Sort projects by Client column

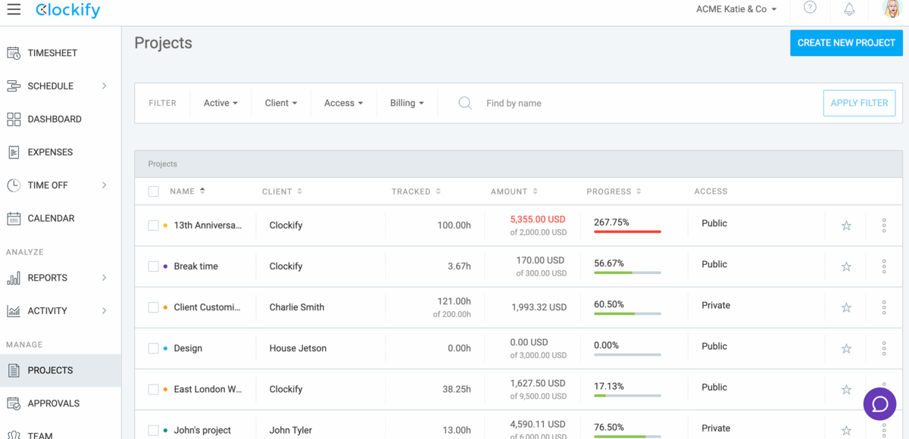tap(282, 191)
